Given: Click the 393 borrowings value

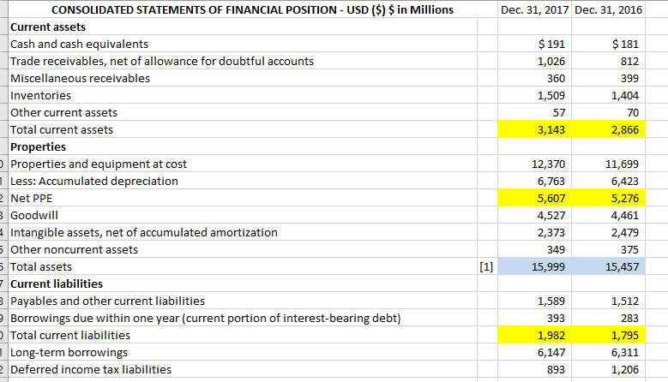Looking at the screenshot, I should [x=556, y=318].
